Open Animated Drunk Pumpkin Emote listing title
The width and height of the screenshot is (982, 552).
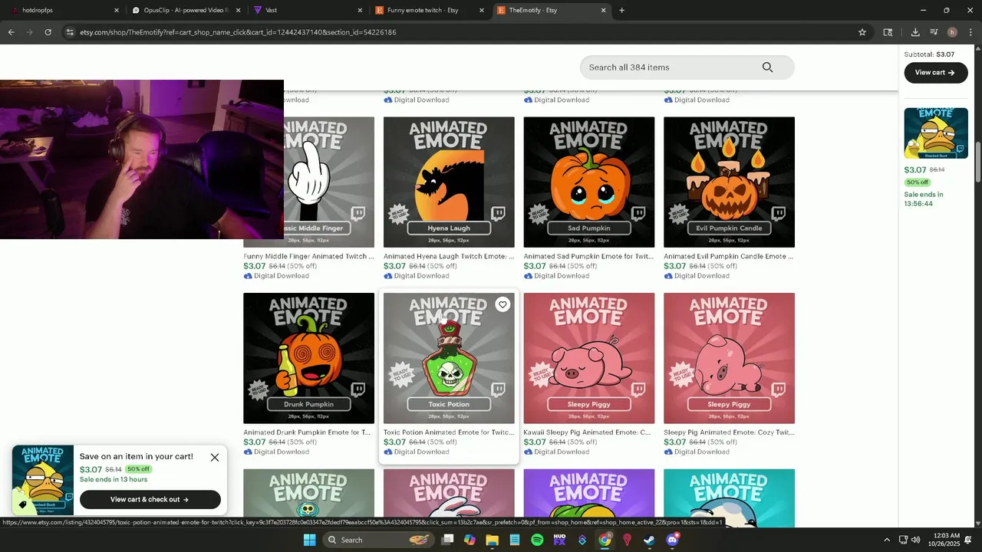coord(307,432)
